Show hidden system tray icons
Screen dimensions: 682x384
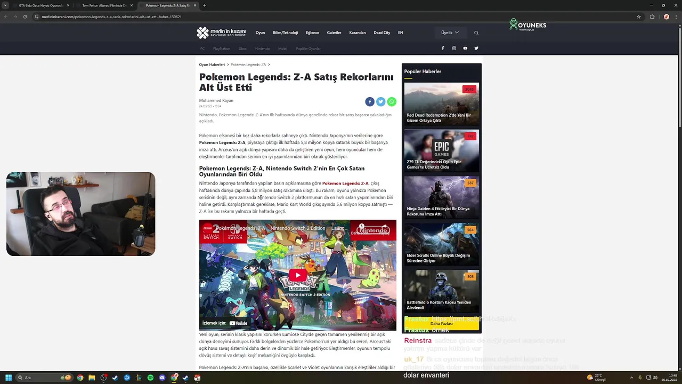tap(632, 378)
